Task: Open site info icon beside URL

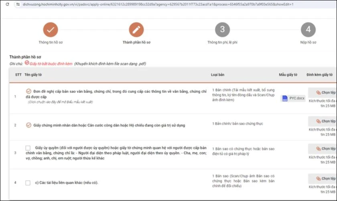Action: click(x=18, y=4)
